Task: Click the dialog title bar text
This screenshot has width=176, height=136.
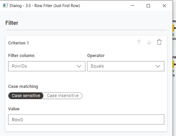Action: pos(45,6)
